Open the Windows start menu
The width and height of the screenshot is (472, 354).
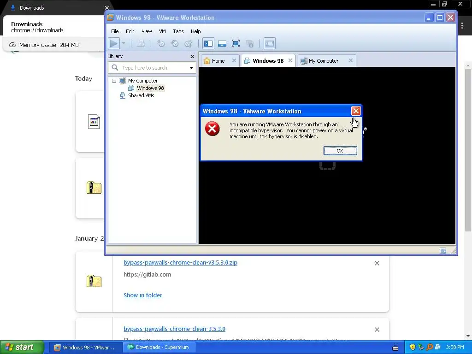pyautogui.click(x=22, y=347)
